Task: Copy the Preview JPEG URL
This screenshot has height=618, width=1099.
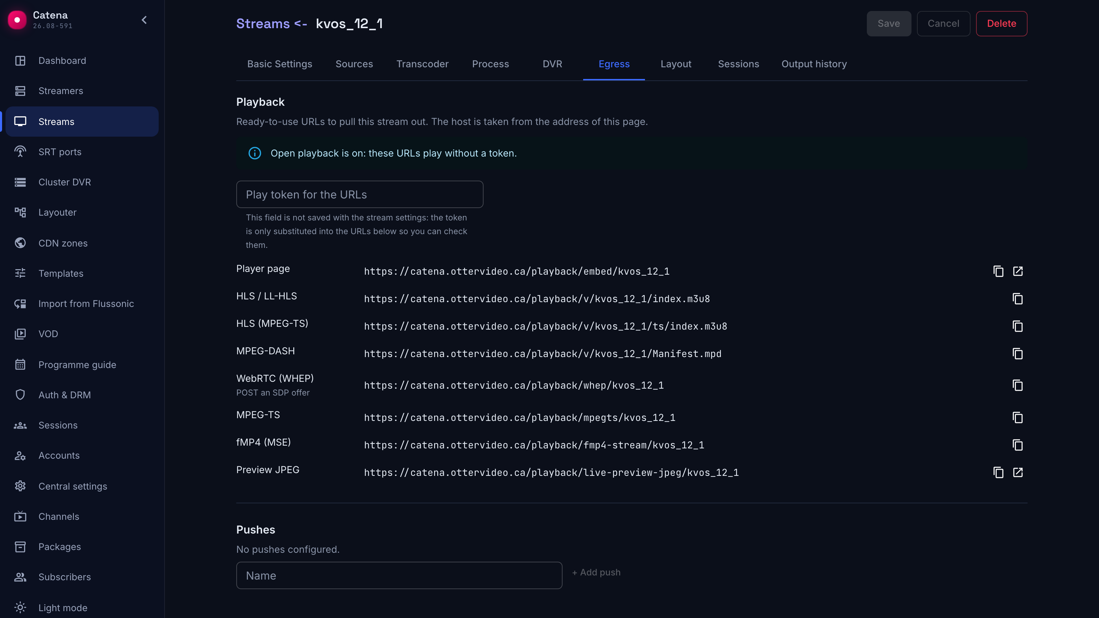Action: click(998, 472)
